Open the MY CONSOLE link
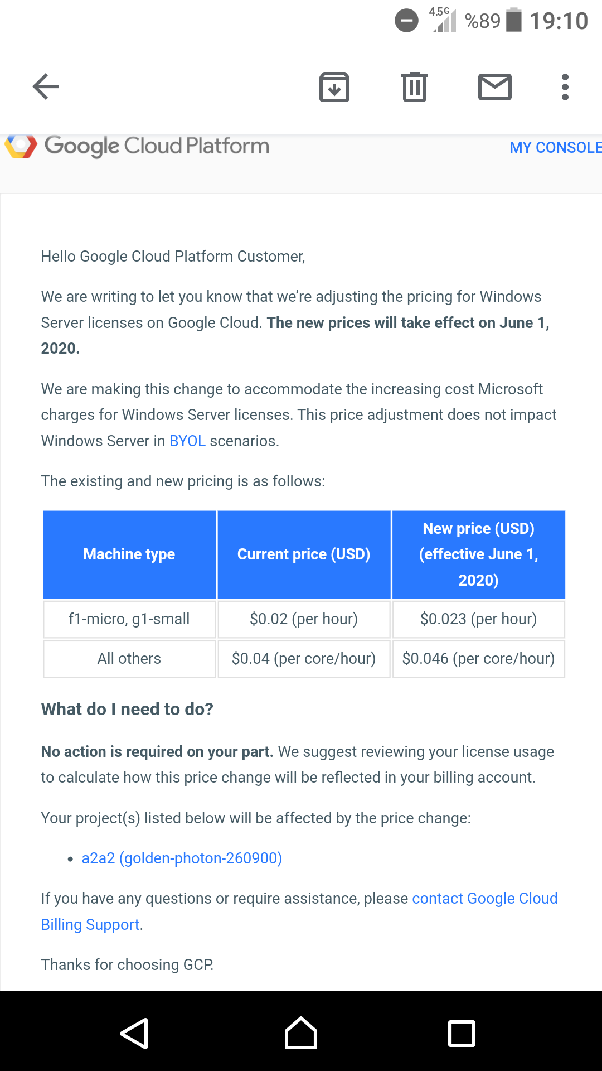This screenshot has width=602, height=1071. click(556, 148)
